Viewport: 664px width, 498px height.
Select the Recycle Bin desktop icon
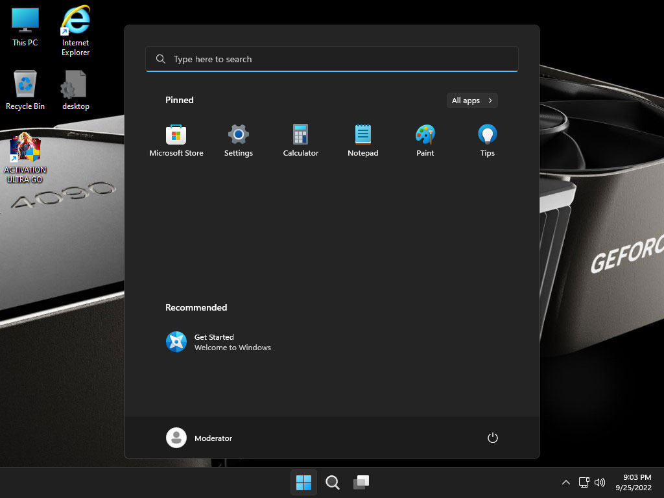coord(25,90)
